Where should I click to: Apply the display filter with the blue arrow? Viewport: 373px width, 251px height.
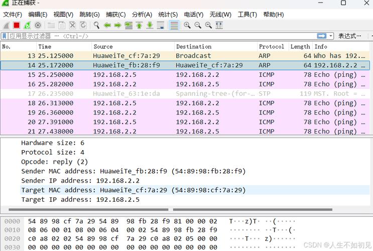point(322,36)
